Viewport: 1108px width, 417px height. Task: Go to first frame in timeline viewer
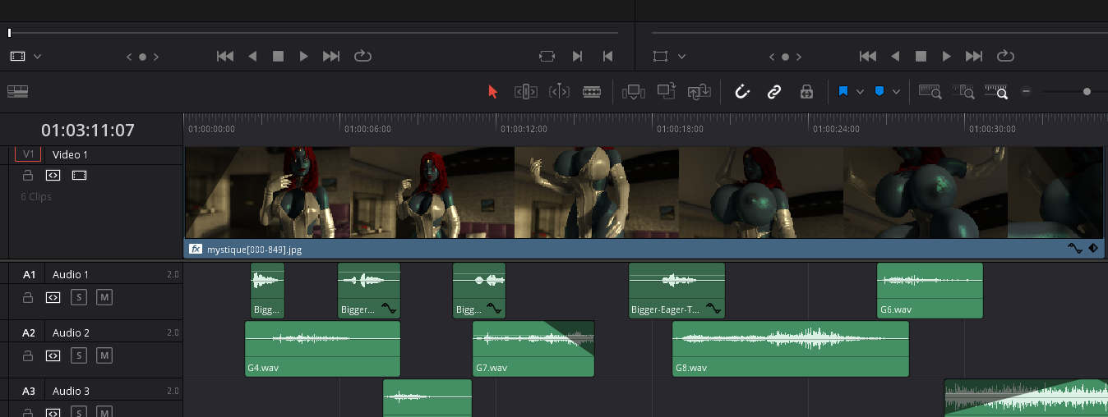[x=868, y=57]
